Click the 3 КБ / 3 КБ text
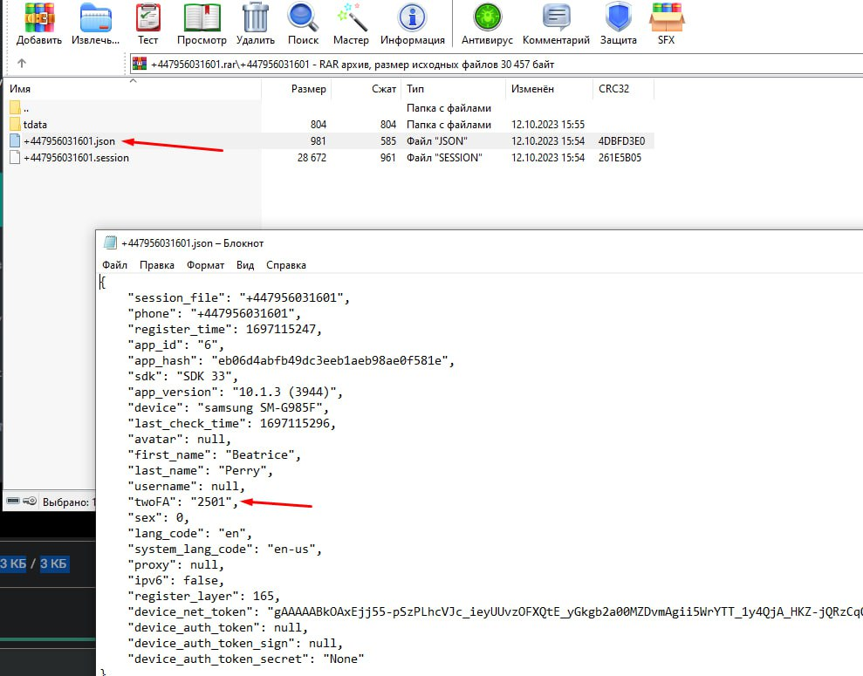This screenshot has height=676, width=863. pos(33,563)
